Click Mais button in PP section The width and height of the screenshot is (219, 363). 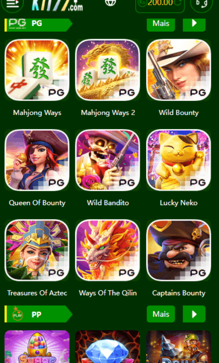(161, 314)
